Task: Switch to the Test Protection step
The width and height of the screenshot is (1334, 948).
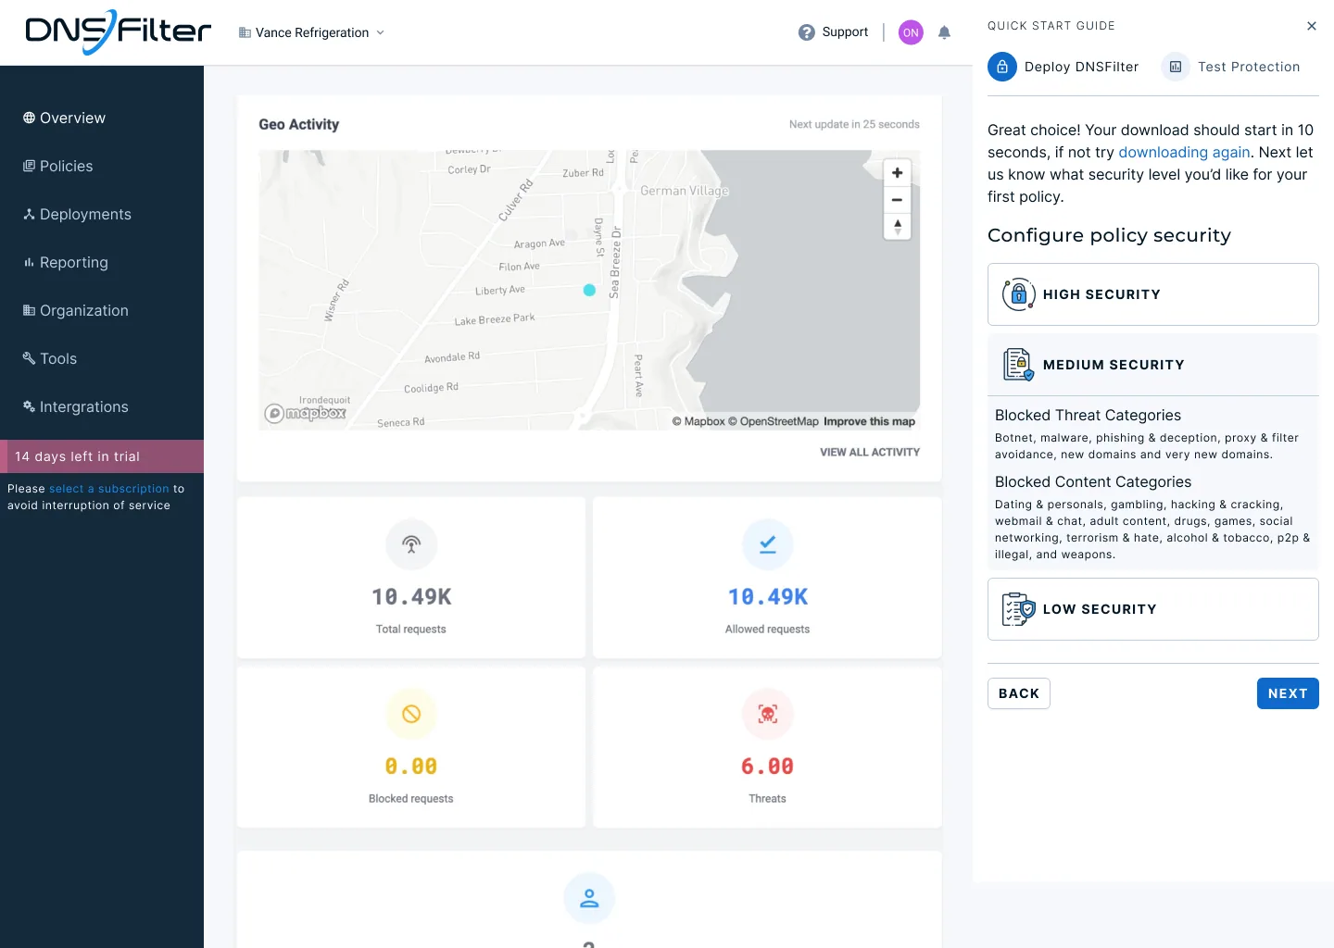Action: (x=1231, y=67)
